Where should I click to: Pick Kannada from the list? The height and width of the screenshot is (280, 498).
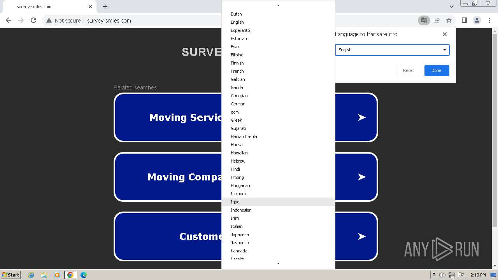278,251
